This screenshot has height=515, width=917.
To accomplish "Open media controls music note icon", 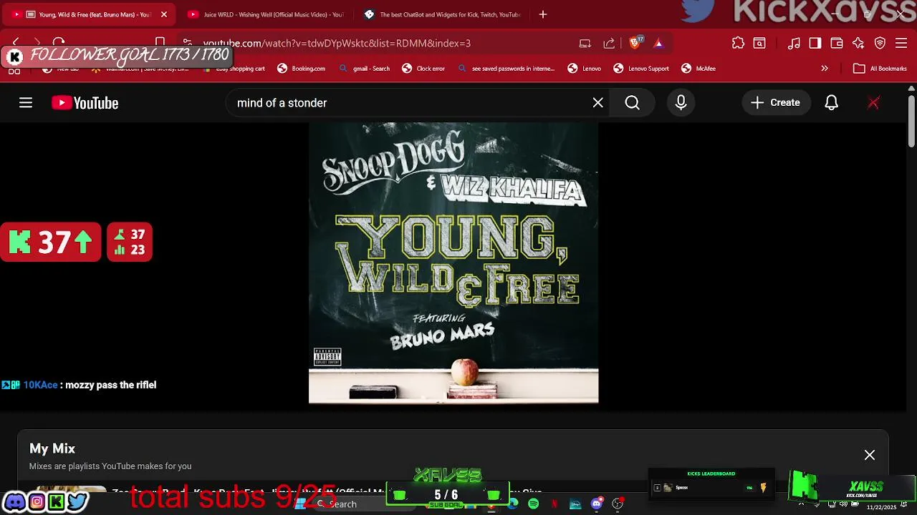I will (x=794, y=43).
